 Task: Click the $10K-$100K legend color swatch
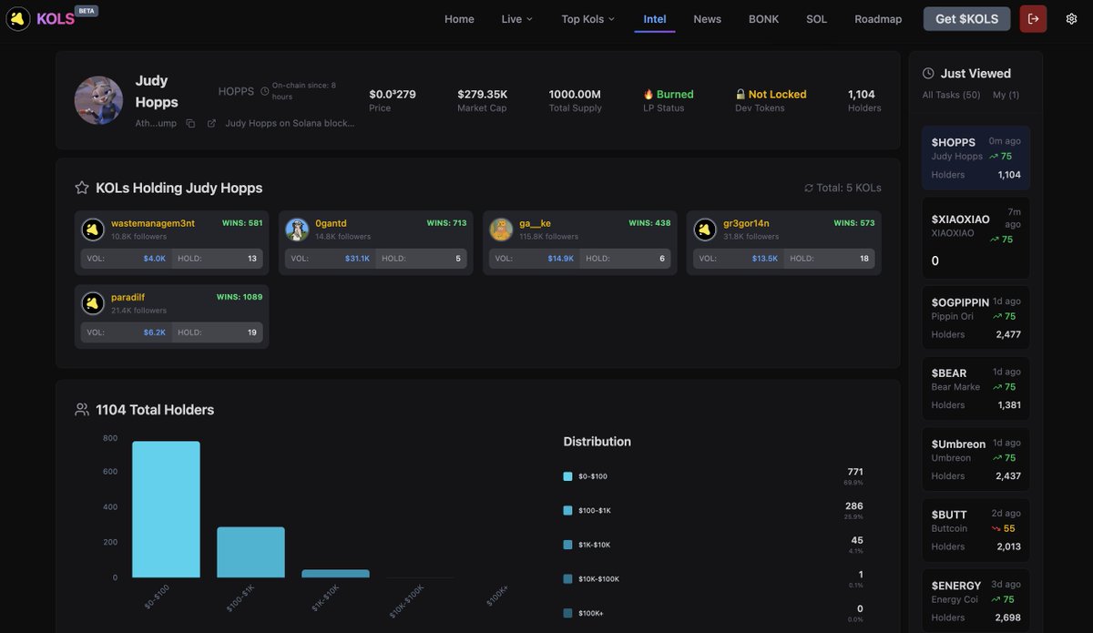point(568,578)
